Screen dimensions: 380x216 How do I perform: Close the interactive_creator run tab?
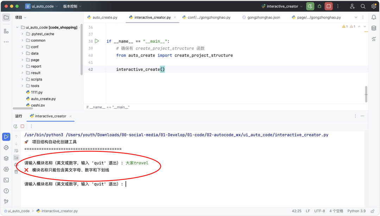70,116
